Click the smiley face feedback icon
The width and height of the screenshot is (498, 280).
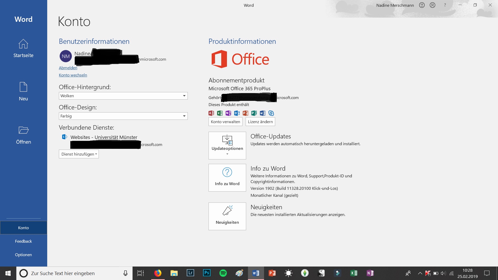[x=422, y=5]
